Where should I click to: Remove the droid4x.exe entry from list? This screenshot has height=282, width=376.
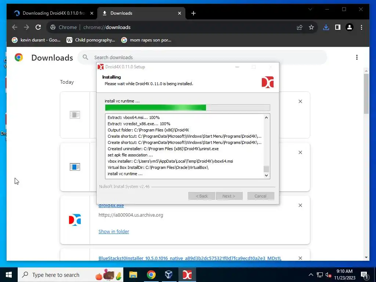[x=300, y=205]
